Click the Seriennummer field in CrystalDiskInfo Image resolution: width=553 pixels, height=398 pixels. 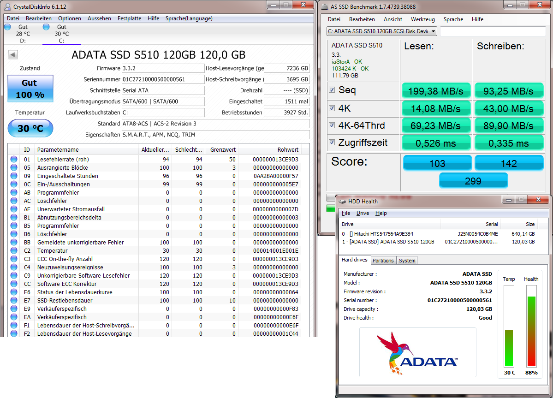[x=163, y=79]
